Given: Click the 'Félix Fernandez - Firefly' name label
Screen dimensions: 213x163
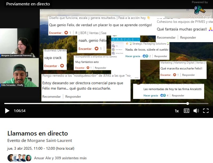Looking at the screenshot, I should coord(12,85).
